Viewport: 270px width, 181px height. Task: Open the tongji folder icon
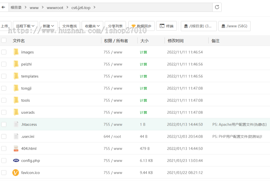16,88
